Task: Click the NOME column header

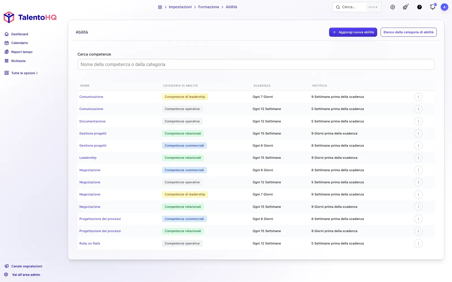Action: [x=85, y=85]
